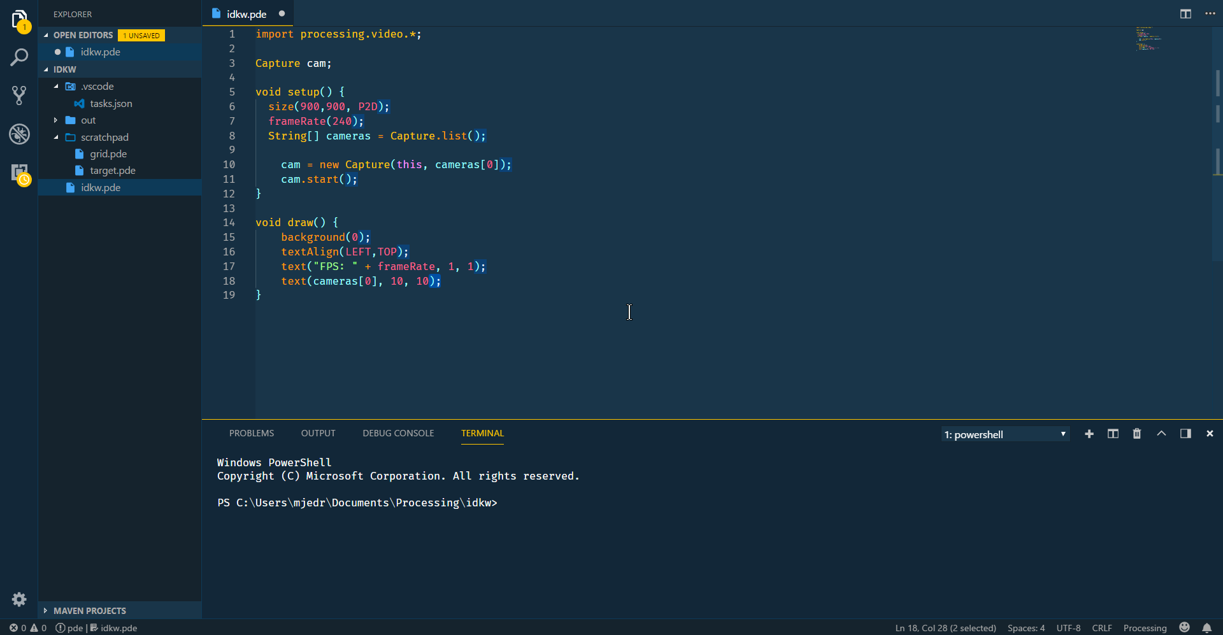Click the Manage gear icon
Screen dimensions: 1223x635
[19, 599]
